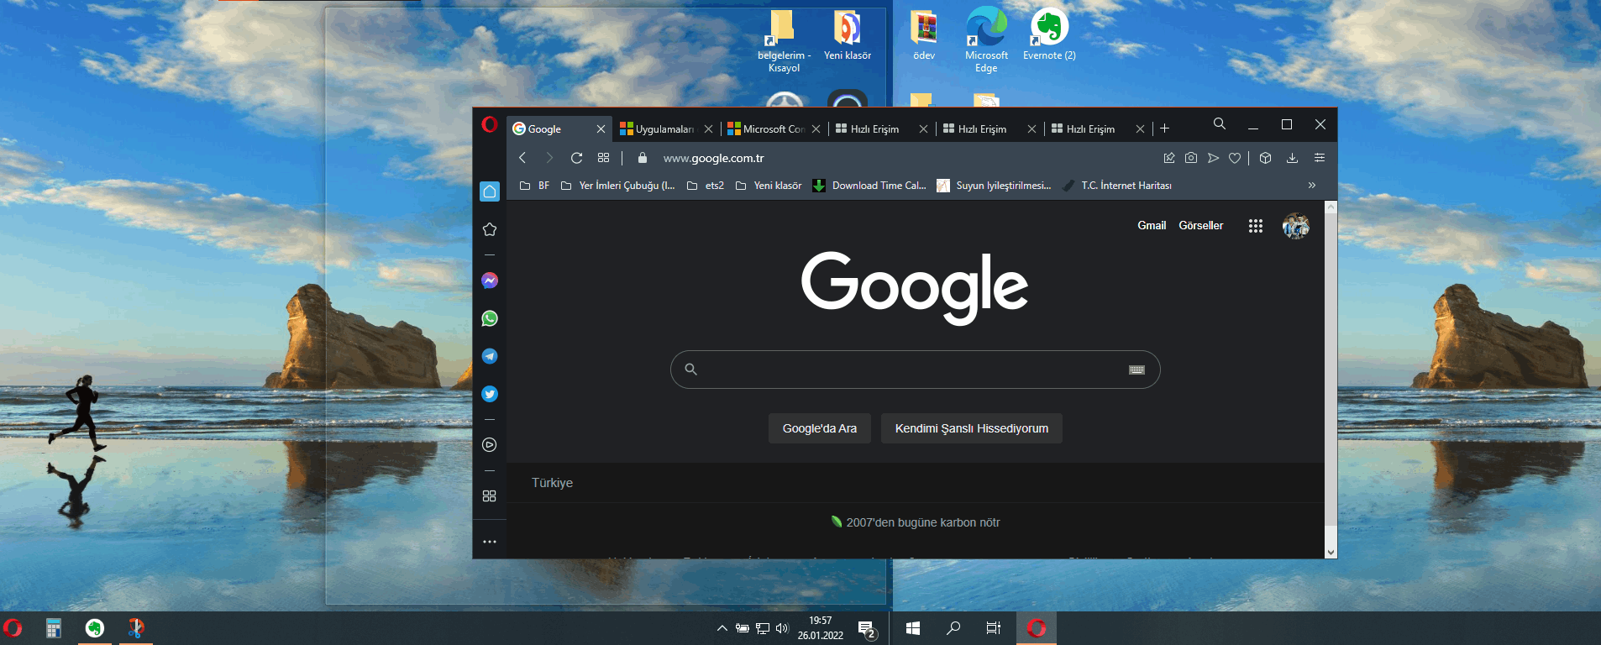1601x645 pixels.
Task: Open sidebar bookmarks star icon
Action: (490, 229)
